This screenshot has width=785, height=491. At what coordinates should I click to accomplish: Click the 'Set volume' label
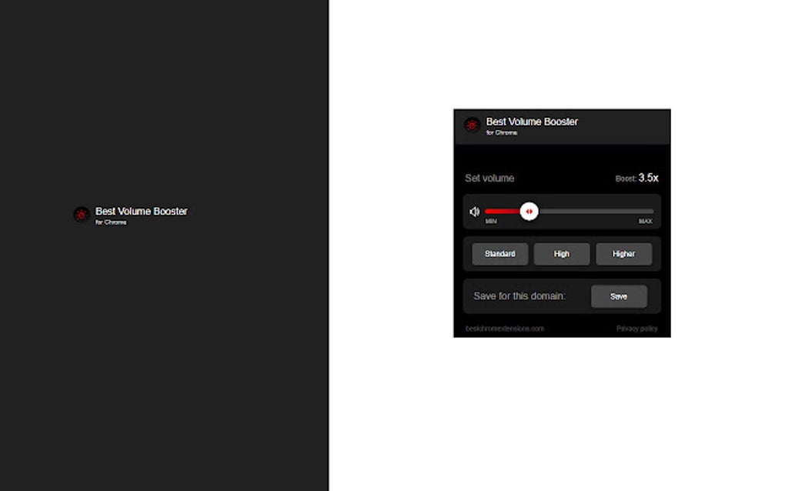click(x=489, y=179)
